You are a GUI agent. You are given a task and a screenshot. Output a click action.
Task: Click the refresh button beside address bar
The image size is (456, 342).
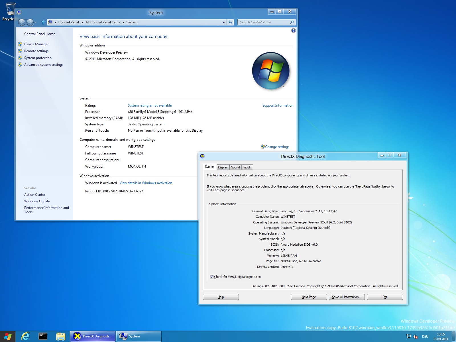pyautogui.click(x=230, y=22)
